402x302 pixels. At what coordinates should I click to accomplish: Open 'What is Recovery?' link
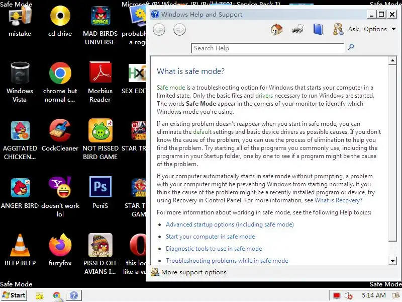click(338, 200)
